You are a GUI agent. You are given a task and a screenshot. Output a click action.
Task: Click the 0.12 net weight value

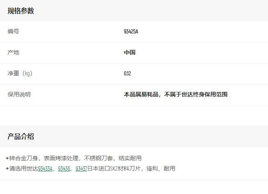pos(127,74)
